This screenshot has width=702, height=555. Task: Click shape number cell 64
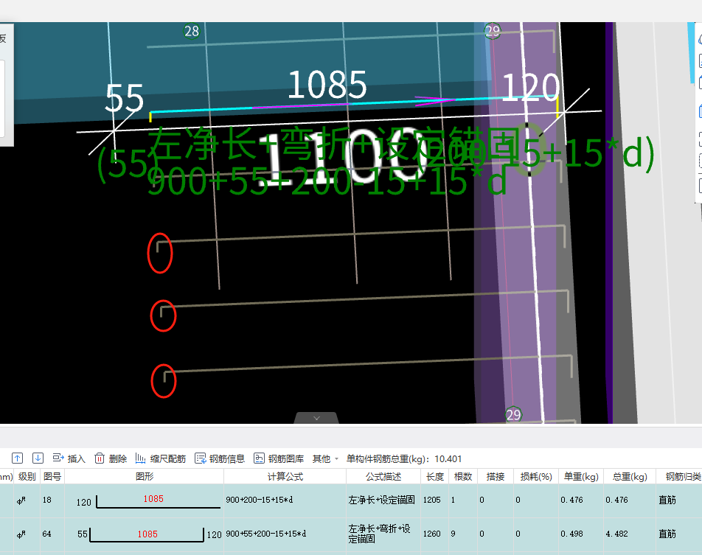point(52,534)
